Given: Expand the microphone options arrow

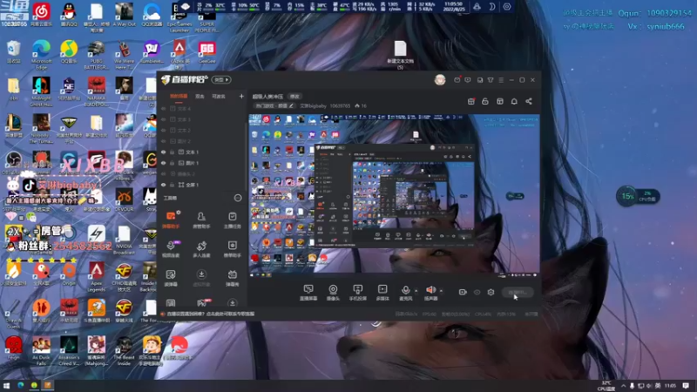Looking at the screenshot, I should click(416, 291).
